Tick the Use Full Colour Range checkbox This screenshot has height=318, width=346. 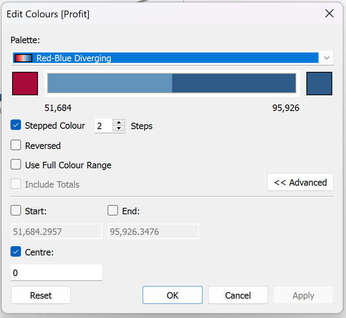(x=16, y=165)
